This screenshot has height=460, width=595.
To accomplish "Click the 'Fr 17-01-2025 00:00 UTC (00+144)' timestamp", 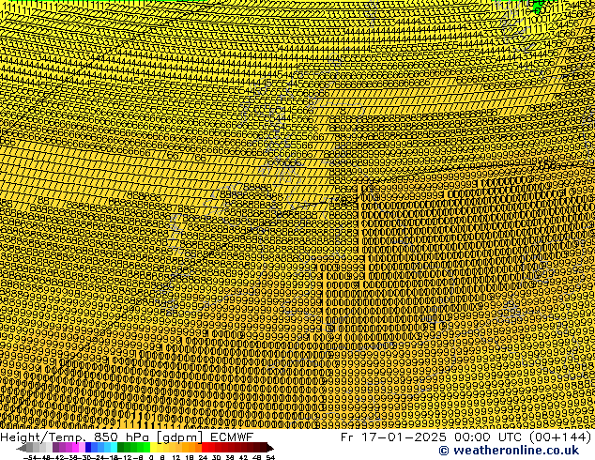I will (x=466, y=437).
